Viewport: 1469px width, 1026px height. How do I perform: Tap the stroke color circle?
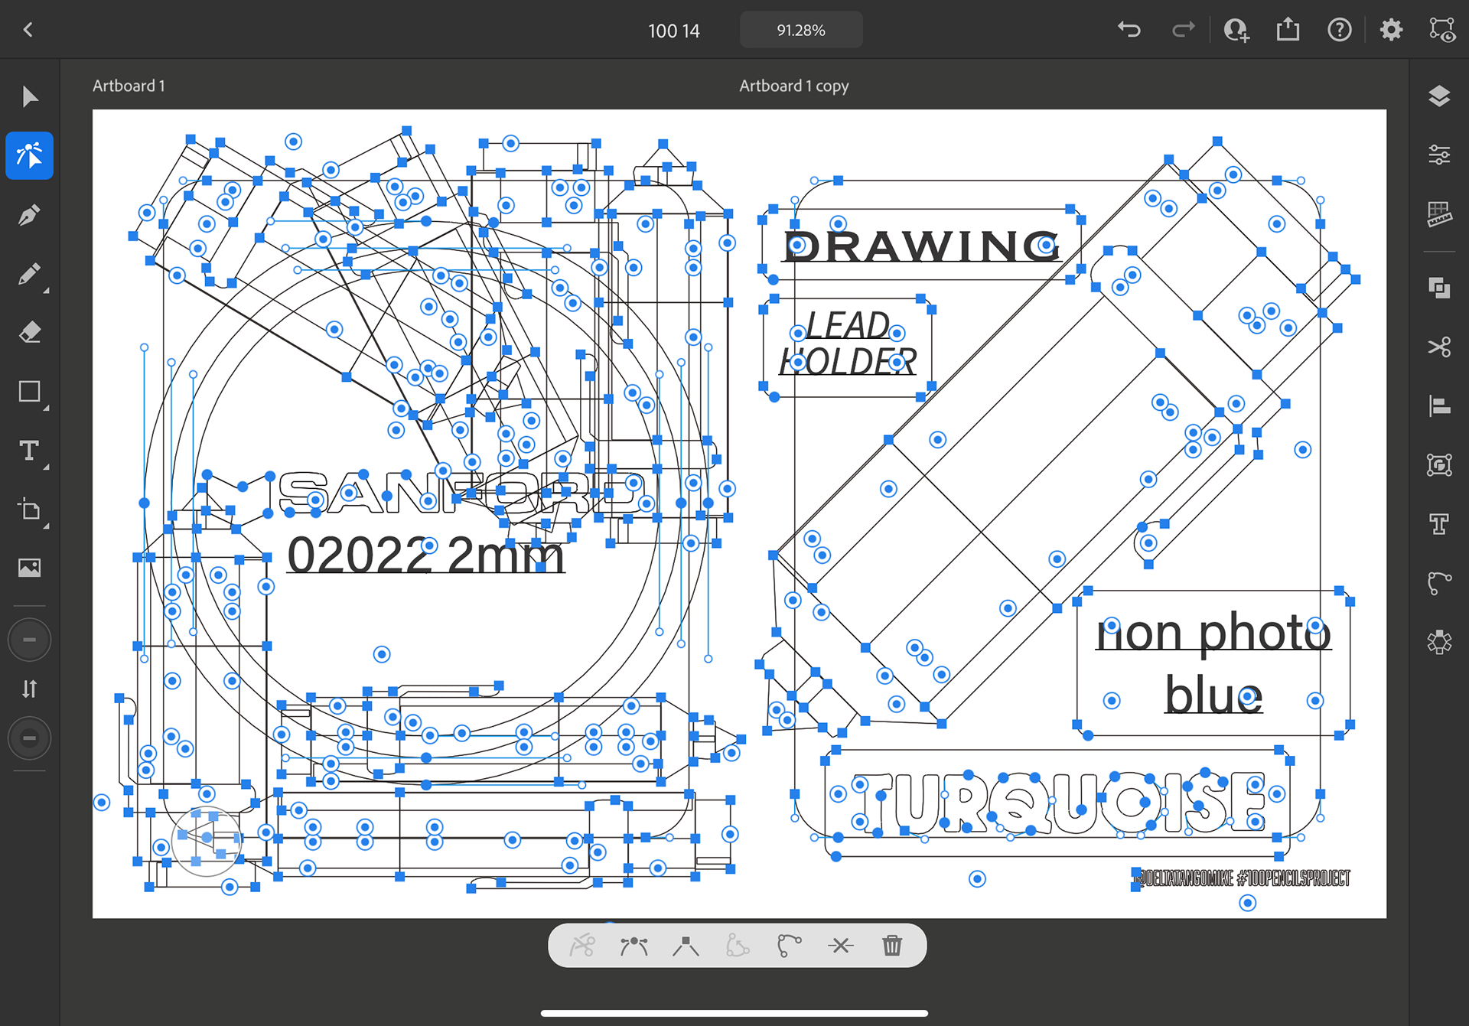coord(29,738)
